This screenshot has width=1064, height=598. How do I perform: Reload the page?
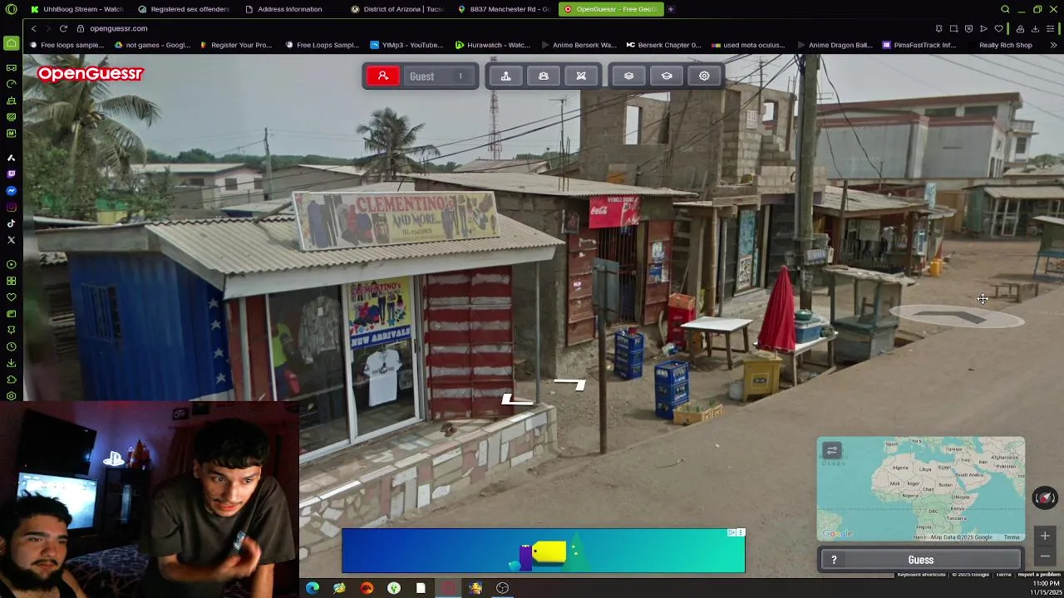63,28
